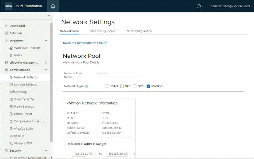254x159 pixels.
Task: Expand the Lifecycle Management chevron
Action: pos(46,63)
